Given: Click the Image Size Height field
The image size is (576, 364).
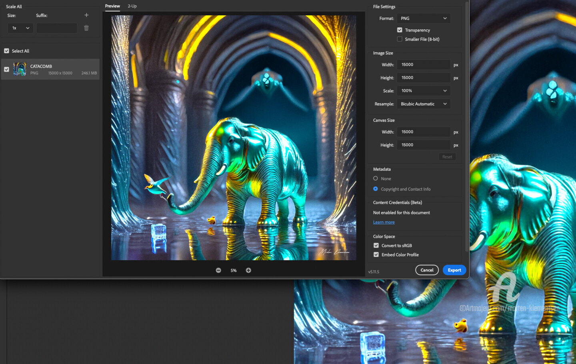Looking at the screenshot, I should click(x=424, y=78).
